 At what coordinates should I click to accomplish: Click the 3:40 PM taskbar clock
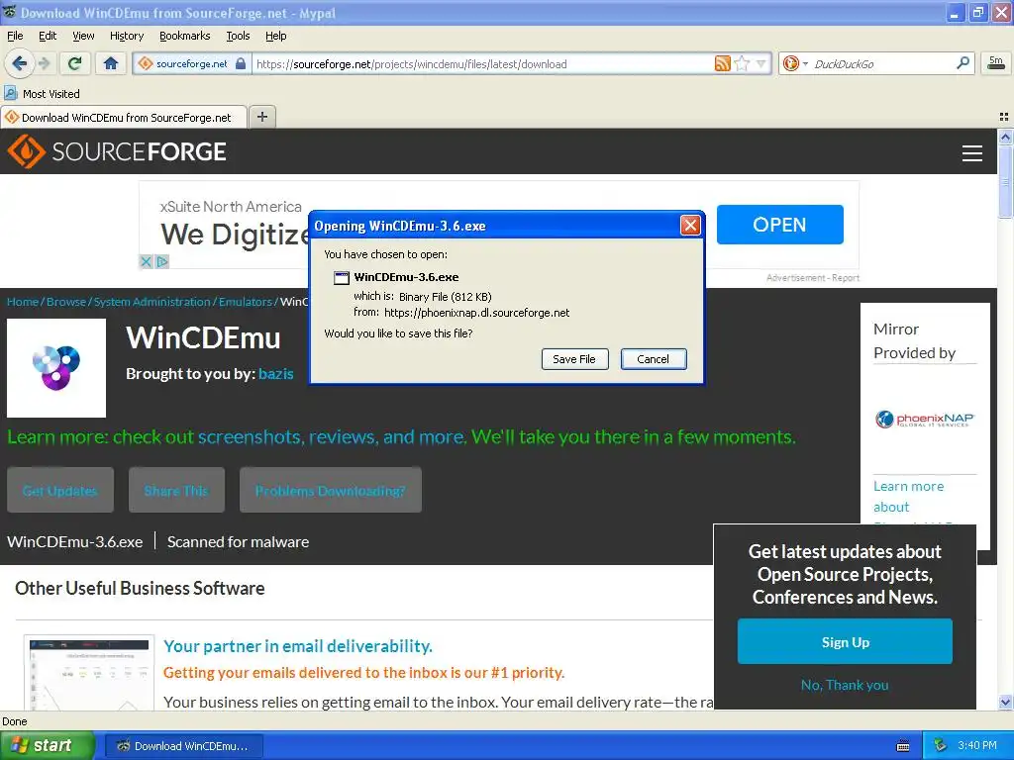[977, 746]
